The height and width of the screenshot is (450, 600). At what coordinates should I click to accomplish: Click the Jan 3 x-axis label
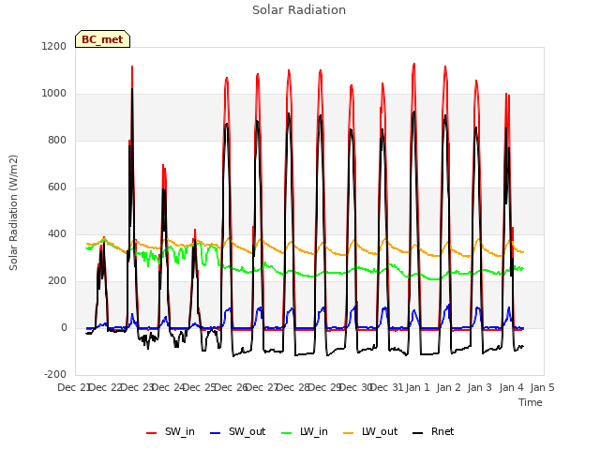pyautogui.click(x=480, y=387)
